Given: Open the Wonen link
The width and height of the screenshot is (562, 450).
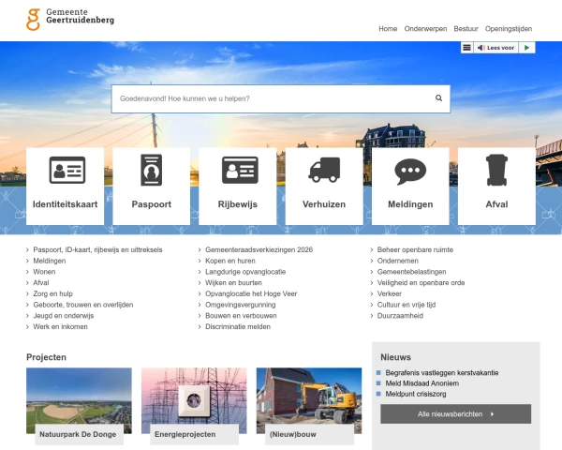Looking at the screenshot, I should pos(44,272).
